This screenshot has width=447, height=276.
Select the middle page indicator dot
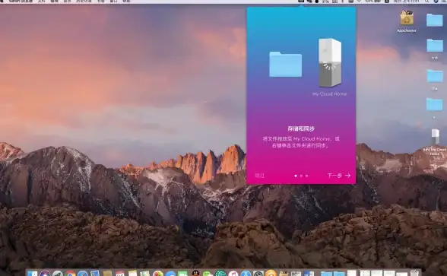(301, 176)
